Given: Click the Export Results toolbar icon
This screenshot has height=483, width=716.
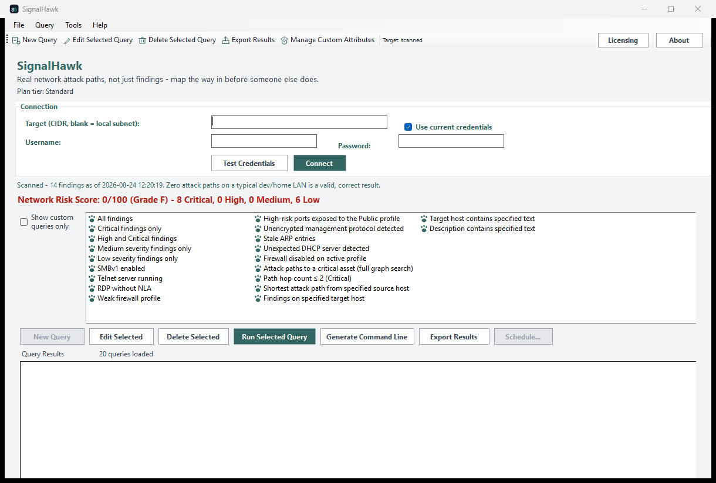Looking at the screenshot, I should [225, 40].
